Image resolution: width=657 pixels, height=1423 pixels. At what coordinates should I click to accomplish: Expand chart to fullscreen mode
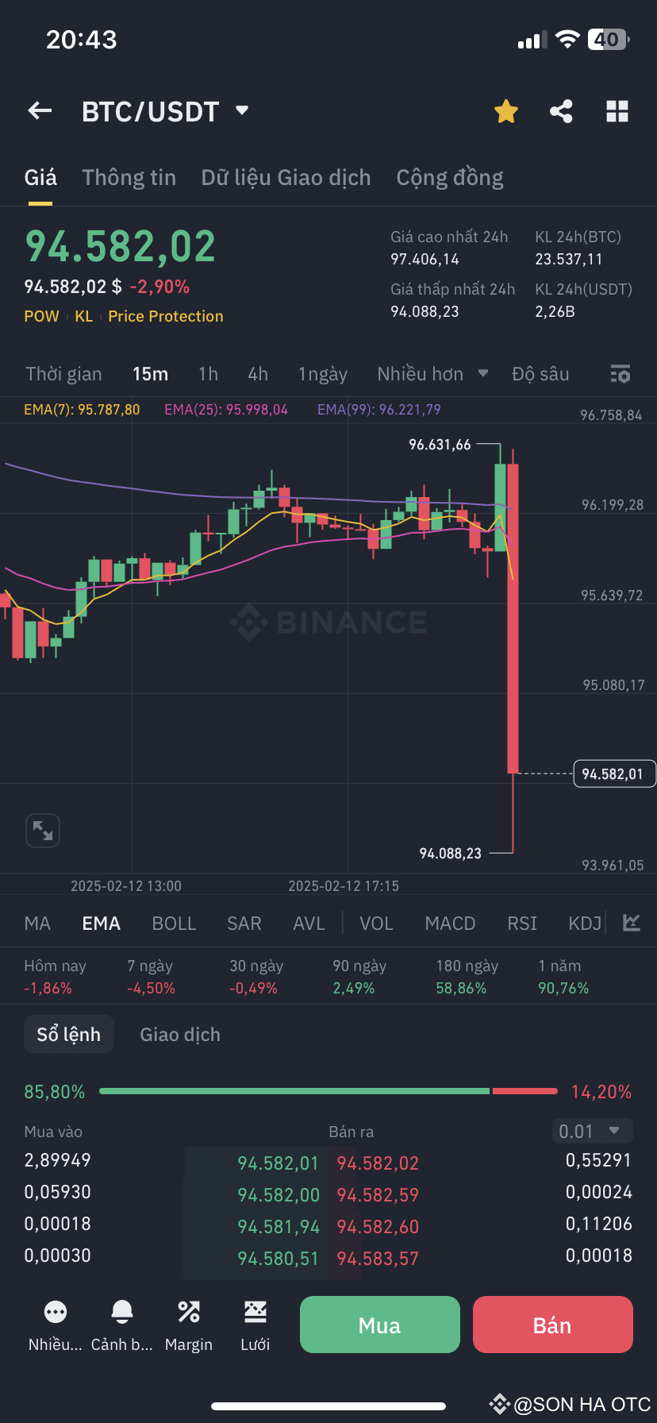pos(43,830)
